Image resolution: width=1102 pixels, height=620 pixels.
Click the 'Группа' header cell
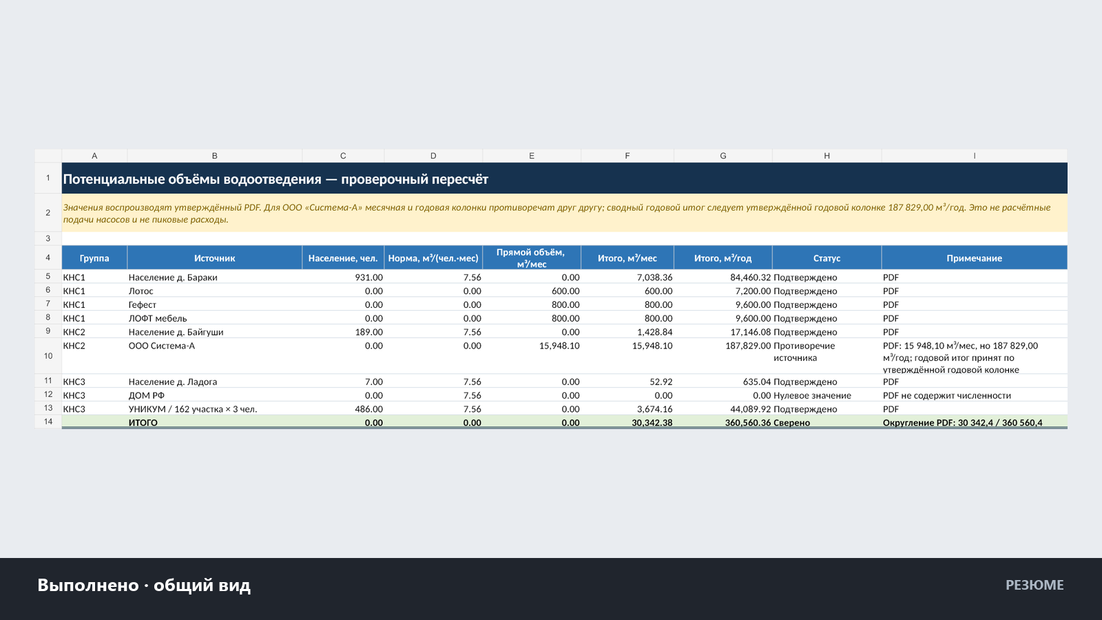click(94, 258)
